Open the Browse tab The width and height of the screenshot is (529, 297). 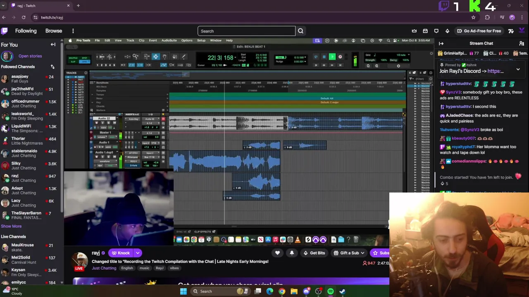[x=54, y=31]
